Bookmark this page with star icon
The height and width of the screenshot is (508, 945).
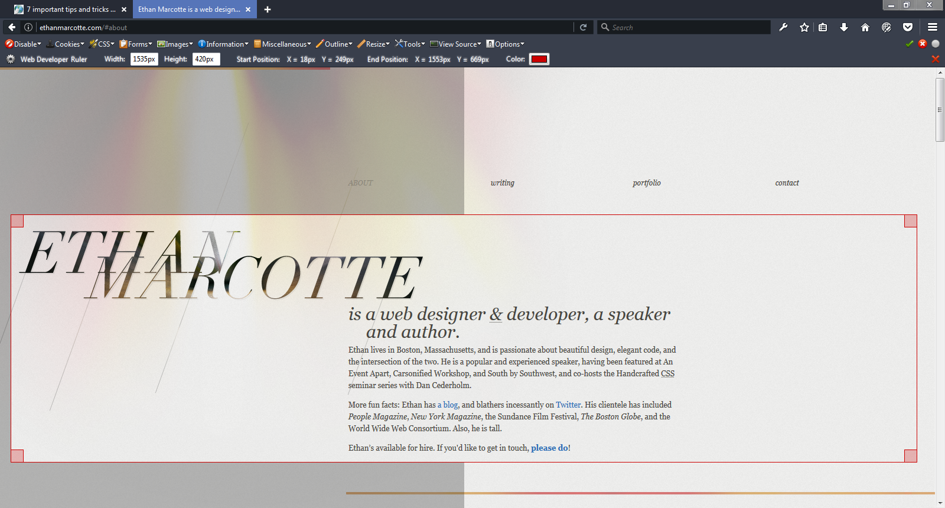804,27
